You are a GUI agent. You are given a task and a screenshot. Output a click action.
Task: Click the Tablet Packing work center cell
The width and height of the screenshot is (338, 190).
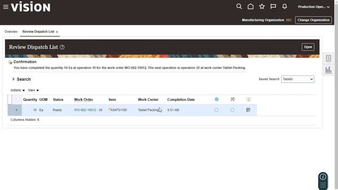click(x=148, y=110)
